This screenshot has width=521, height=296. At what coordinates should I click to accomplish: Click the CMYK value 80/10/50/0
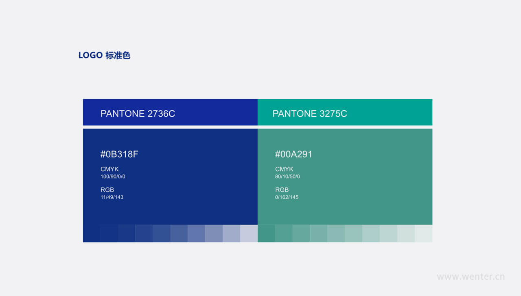pyautogui.click(x=287, y=177)
